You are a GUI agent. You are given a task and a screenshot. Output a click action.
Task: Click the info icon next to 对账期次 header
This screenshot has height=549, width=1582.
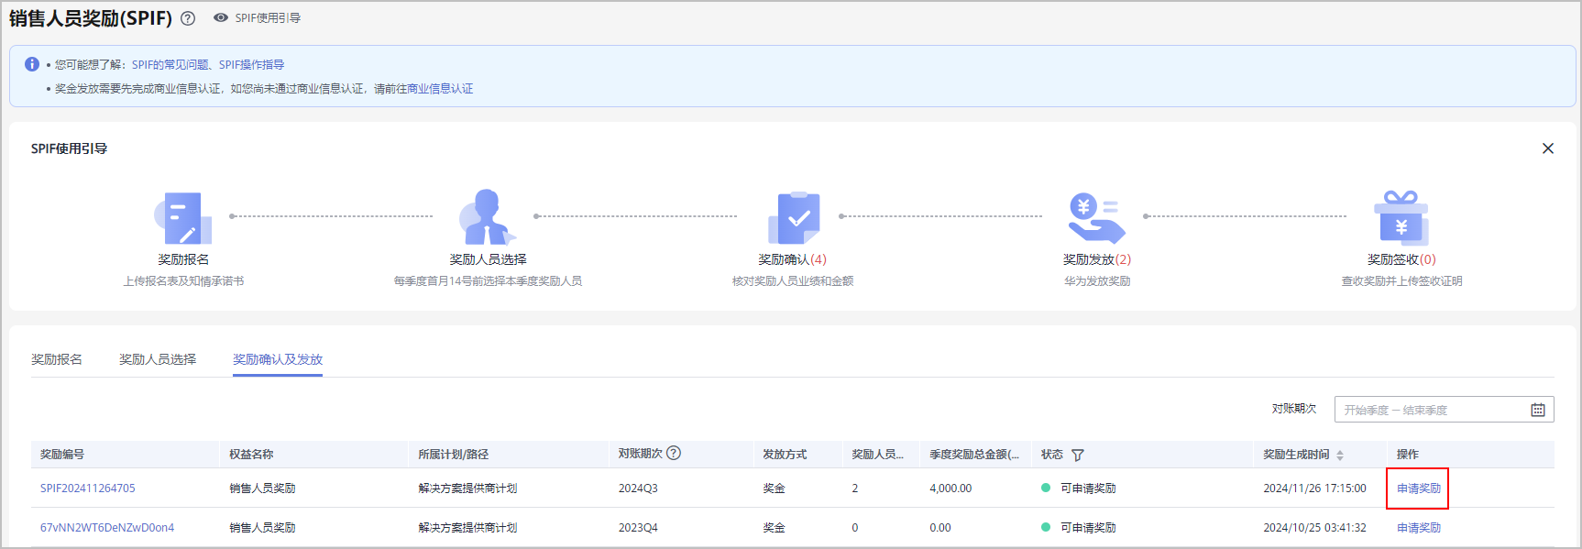pos(674,453)
